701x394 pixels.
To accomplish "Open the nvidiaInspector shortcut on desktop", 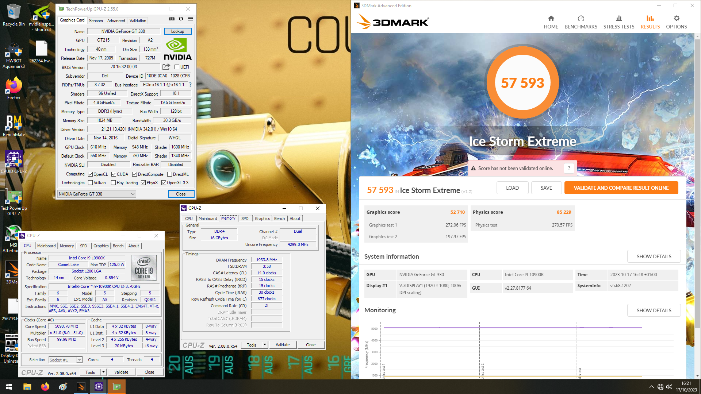I will click(x=42, y=18).
